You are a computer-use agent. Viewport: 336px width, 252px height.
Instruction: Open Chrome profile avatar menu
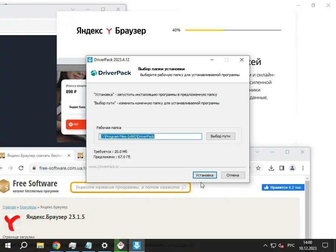[x=292, y=168]
